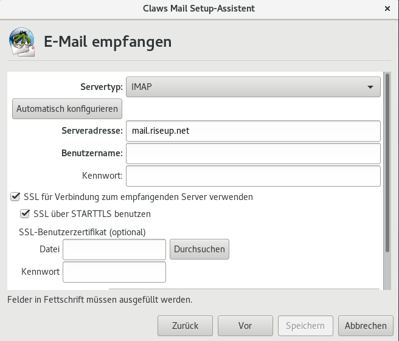This screenshot has width=399, height=341.
Task: Proceed with the Vor button
Action: 245,326
